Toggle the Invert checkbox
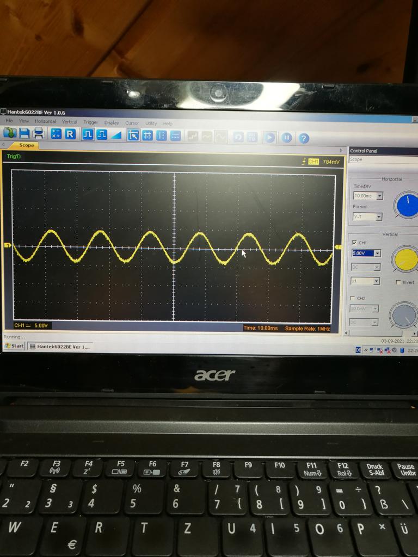Viewport: 418px width, 557px height. pyautogui.click(x=398, y=282)
